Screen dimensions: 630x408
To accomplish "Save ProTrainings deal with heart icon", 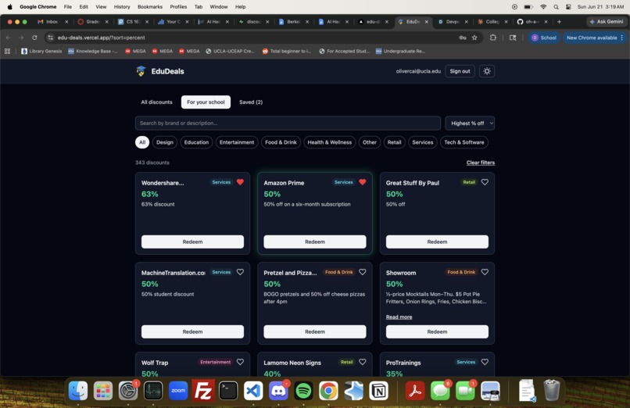I will tap(485, 362).
